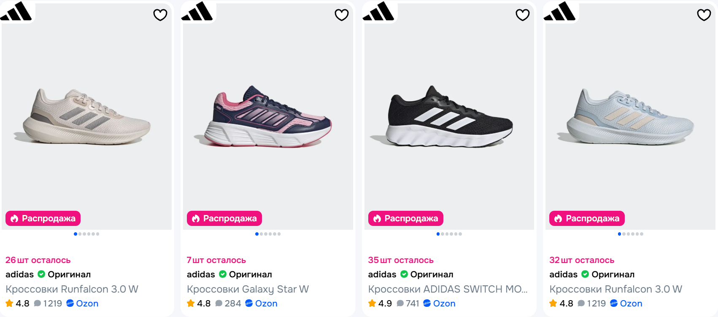Image resolution: width=718 pixels, height=317 pixels.
Task: Open Кроссовки ADIDAS SWITCH MO... product title
Action: pos(448,289)
